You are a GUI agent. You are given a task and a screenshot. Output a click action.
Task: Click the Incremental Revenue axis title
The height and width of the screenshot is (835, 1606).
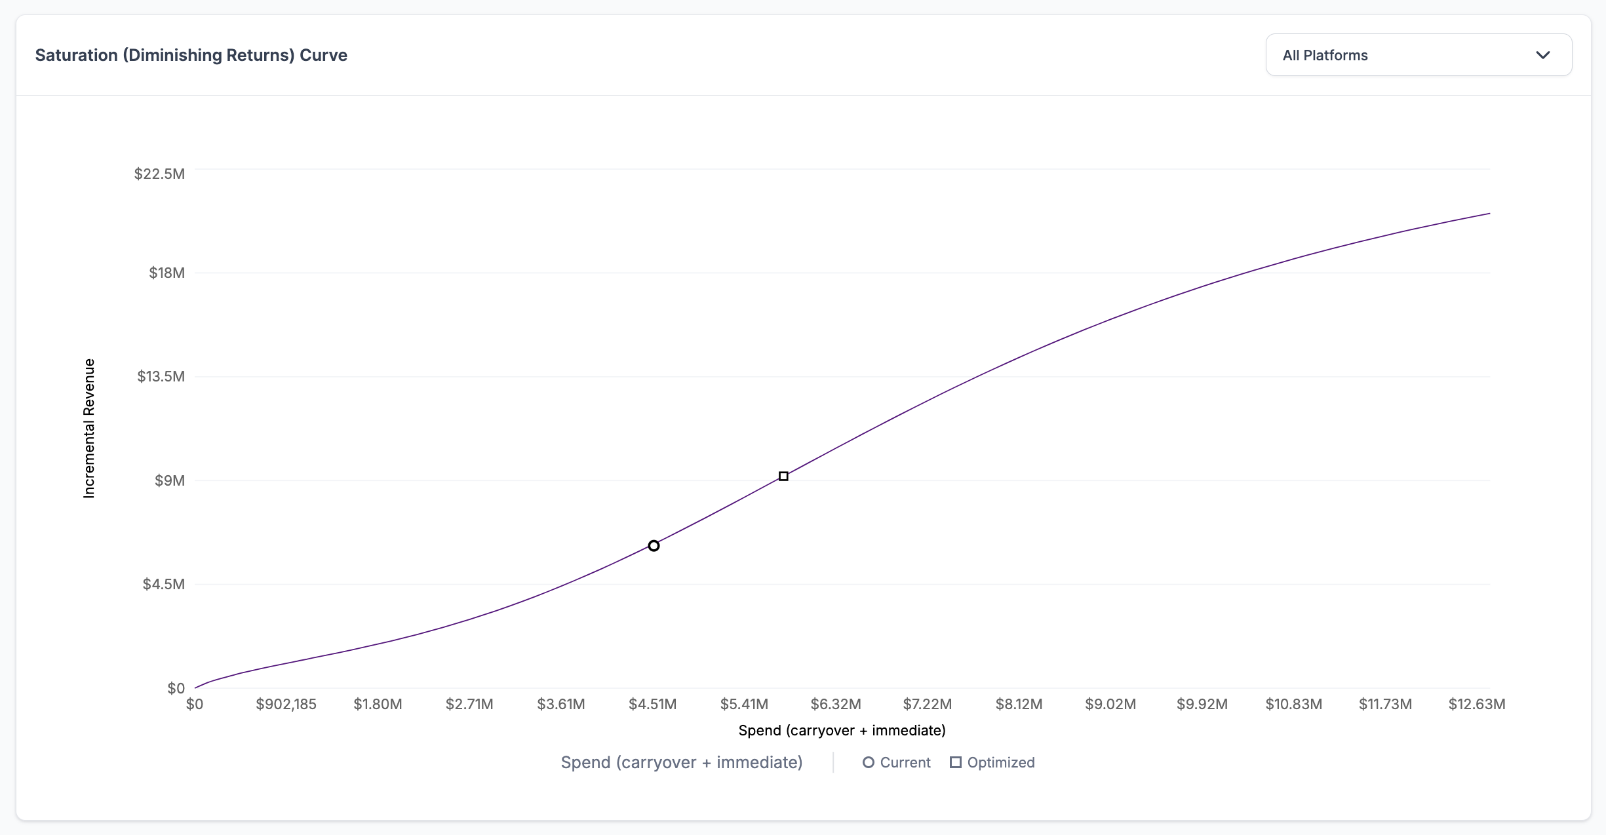pos(89,428)
